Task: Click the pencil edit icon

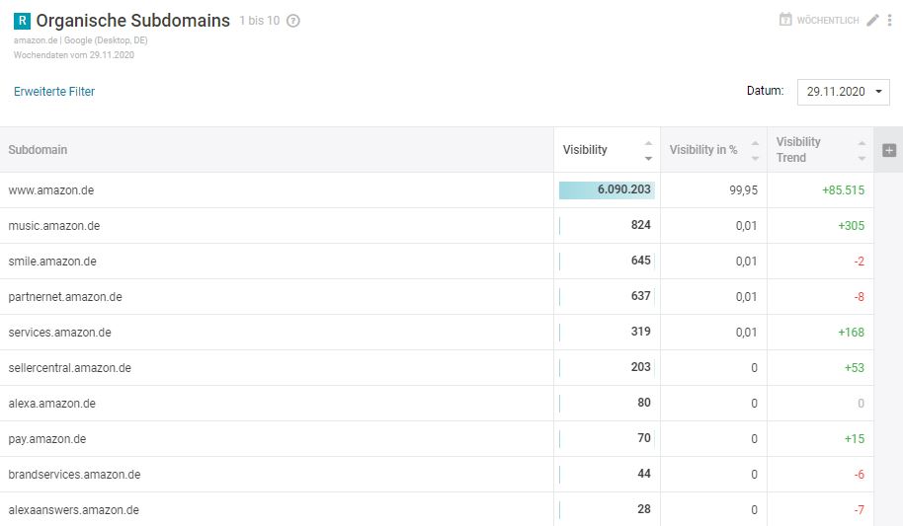Action: [872, 20]
